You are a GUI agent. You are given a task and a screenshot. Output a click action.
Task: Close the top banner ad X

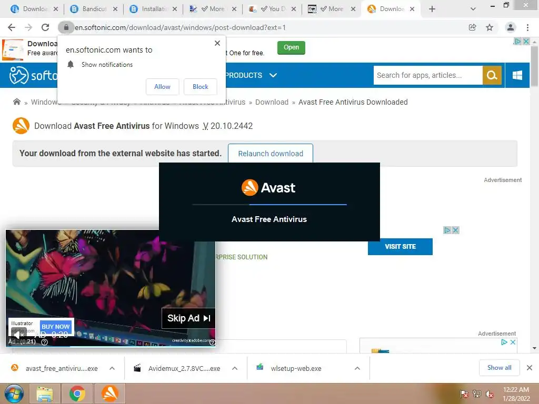click(526, 41)
